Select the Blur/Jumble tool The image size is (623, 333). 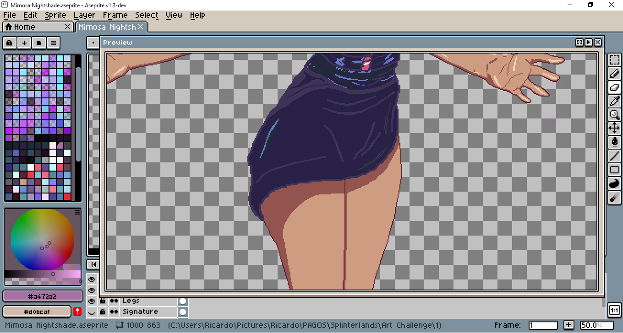pos(615,197)
